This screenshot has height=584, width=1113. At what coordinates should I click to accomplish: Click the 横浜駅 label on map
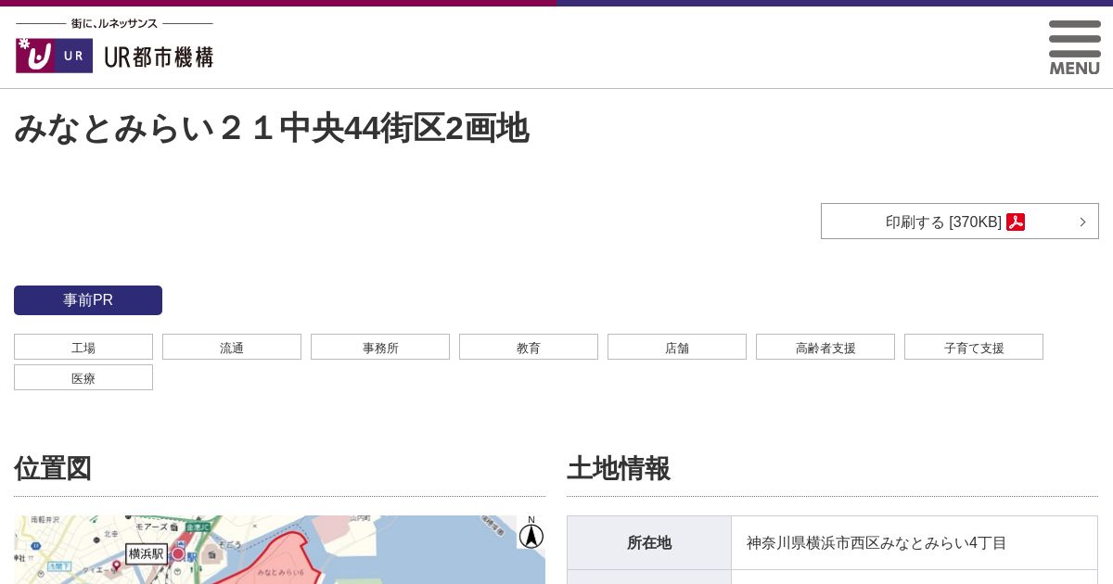tap(147, 553)
